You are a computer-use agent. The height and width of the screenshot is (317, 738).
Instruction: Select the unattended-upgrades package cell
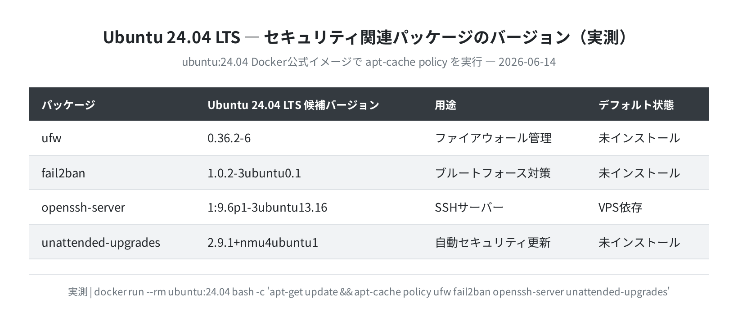101,242
